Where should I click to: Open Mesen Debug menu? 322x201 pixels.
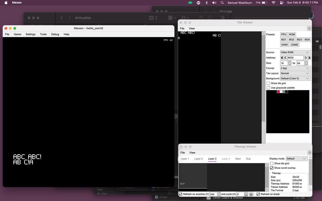coord(55,34)
